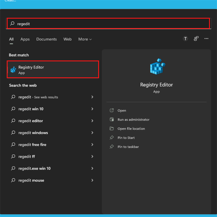This screenshot has width=217, height=217.
Task: Choose Pin to Start
Action: pos(126,138)
